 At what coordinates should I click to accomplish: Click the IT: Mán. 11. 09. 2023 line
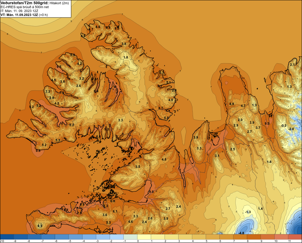pyautogui.click(x=19, y=11)
